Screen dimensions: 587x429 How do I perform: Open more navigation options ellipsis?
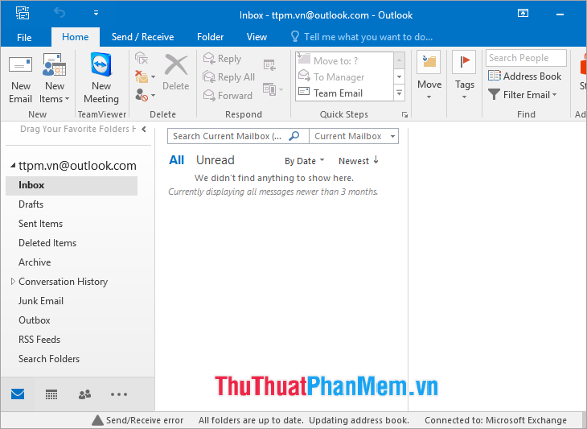pos(119,394)
